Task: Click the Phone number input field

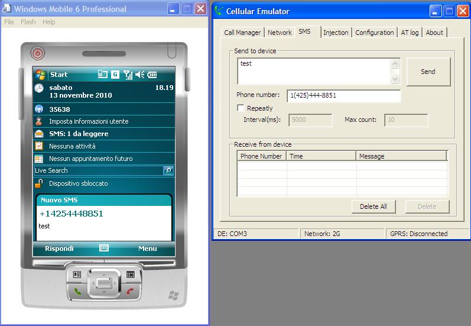Action: point(343,96)
